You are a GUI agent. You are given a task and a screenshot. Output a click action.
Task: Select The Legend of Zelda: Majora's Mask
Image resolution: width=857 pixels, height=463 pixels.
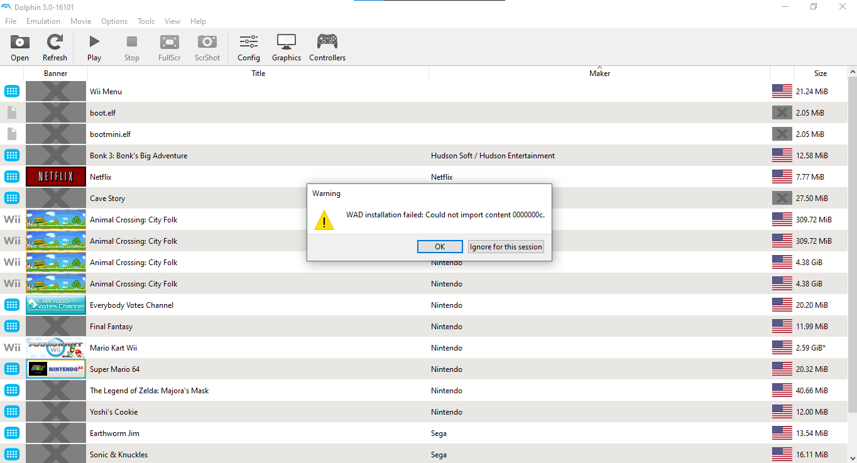tap(150, 391)
